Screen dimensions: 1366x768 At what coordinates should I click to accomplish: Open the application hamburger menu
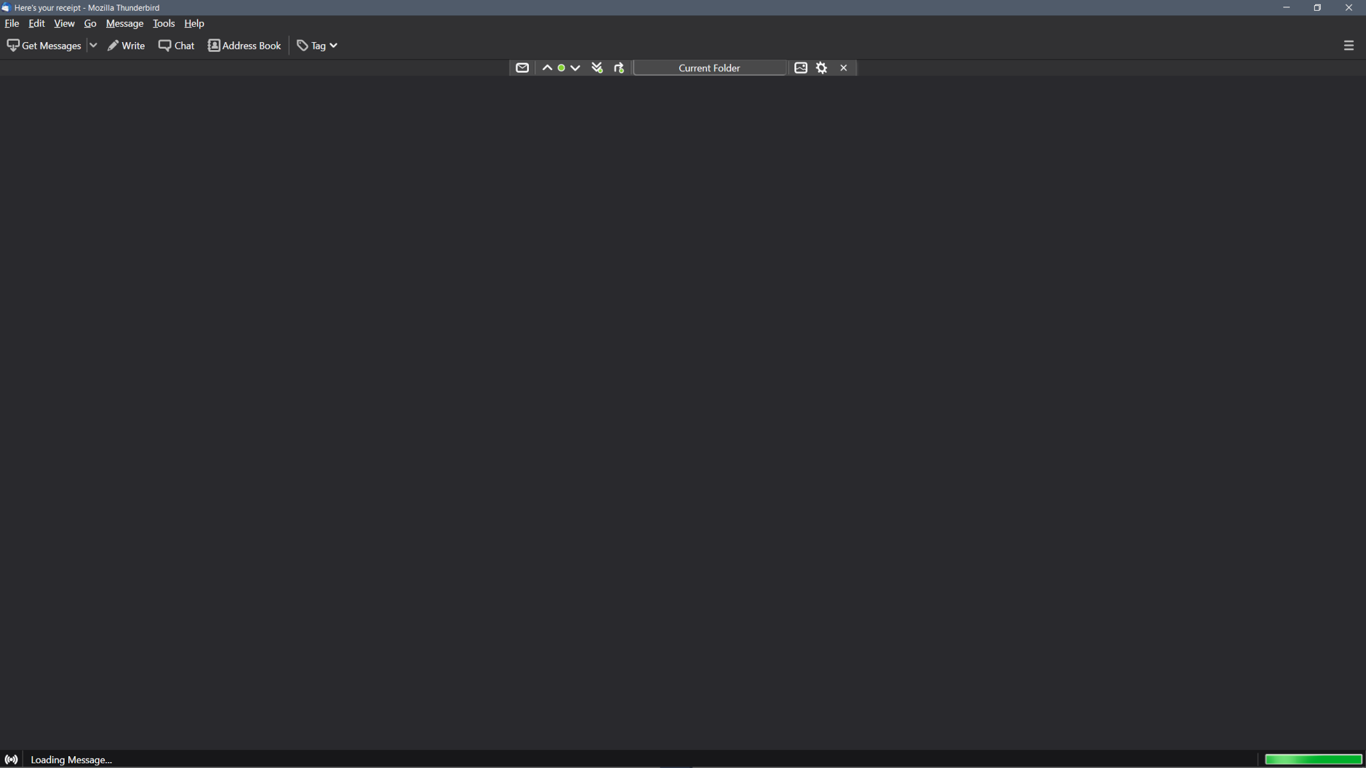[1348, 45]
